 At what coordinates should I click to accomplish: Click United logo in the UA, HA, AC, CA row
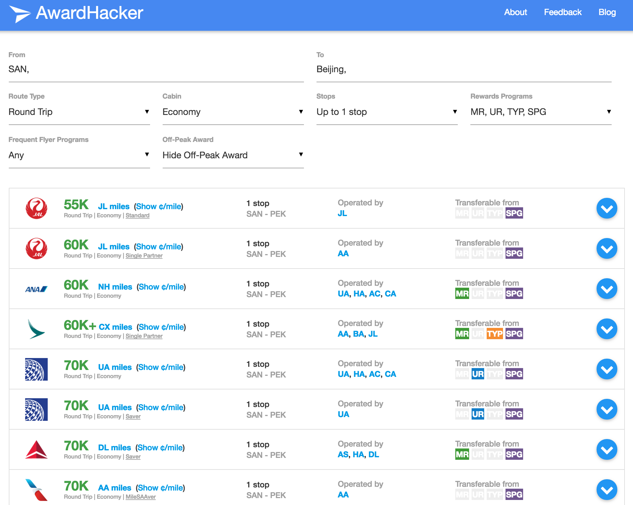click(36, 369)
